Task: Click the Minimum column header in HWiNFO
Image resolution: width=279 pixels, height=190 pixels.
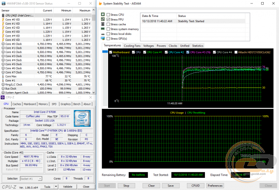Action: [x=63, y=10]
